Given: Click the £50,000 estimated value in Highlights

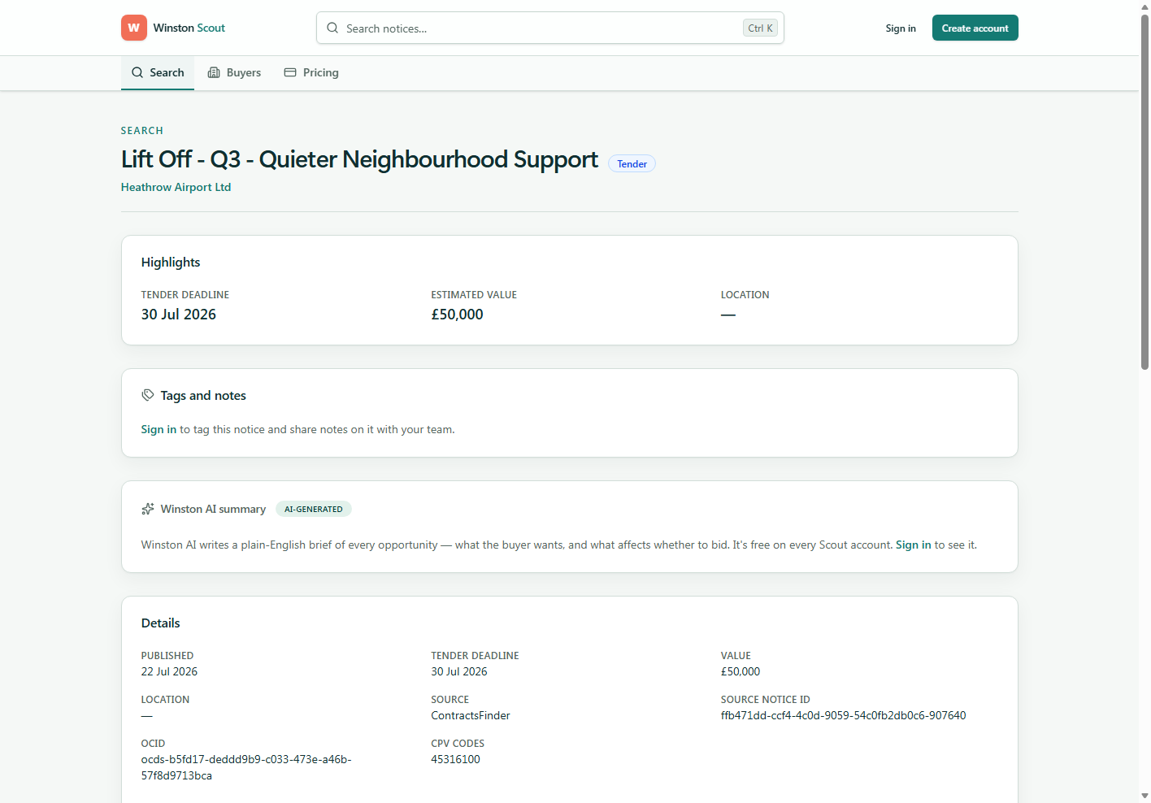Looking at the screenshot, I should point(457,315).
